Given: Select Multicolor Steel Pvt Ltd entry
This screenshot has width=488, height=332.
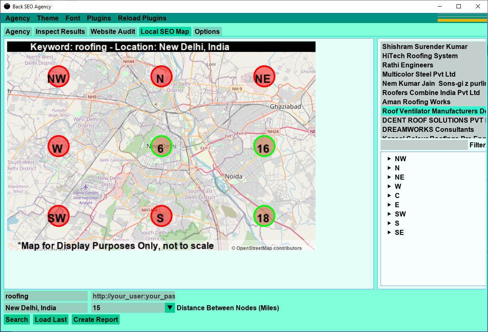Looking at the screenshot, I should 433,74.
